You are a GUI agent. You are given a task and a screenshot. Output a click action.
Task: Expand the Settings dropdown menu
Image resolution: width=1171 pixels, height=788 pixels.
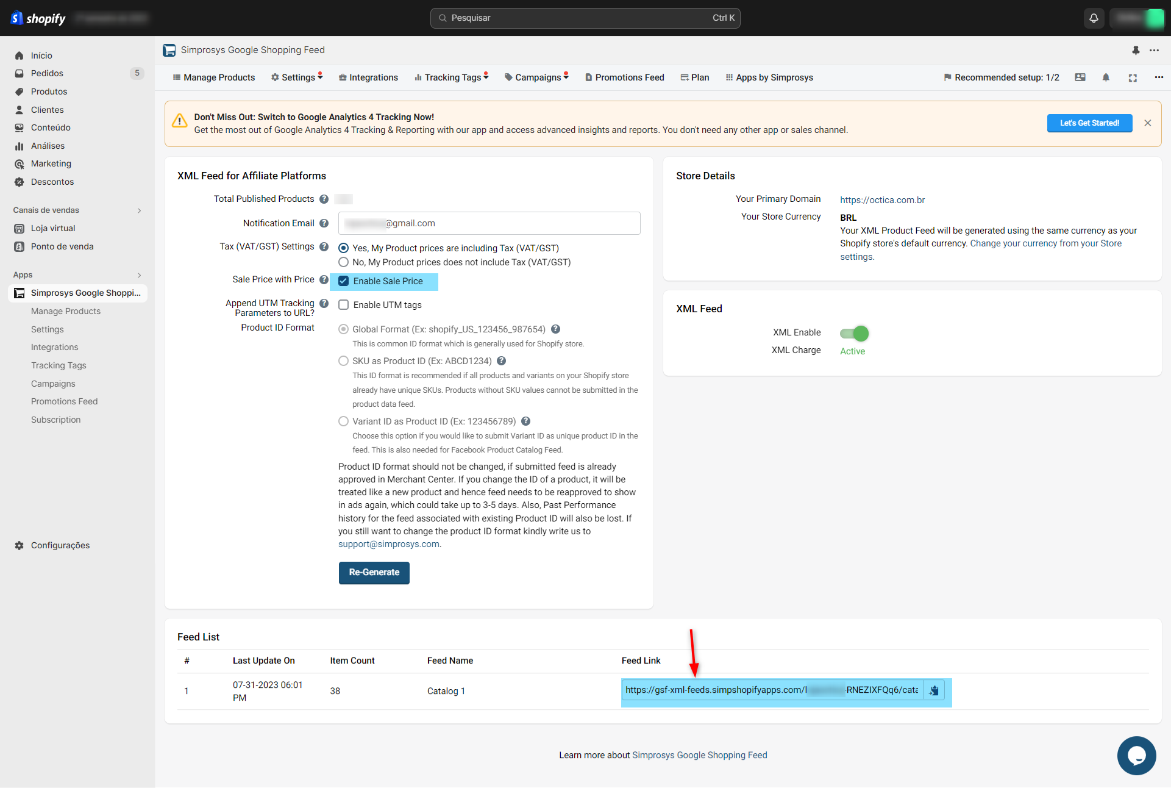(x=297, y=77)
